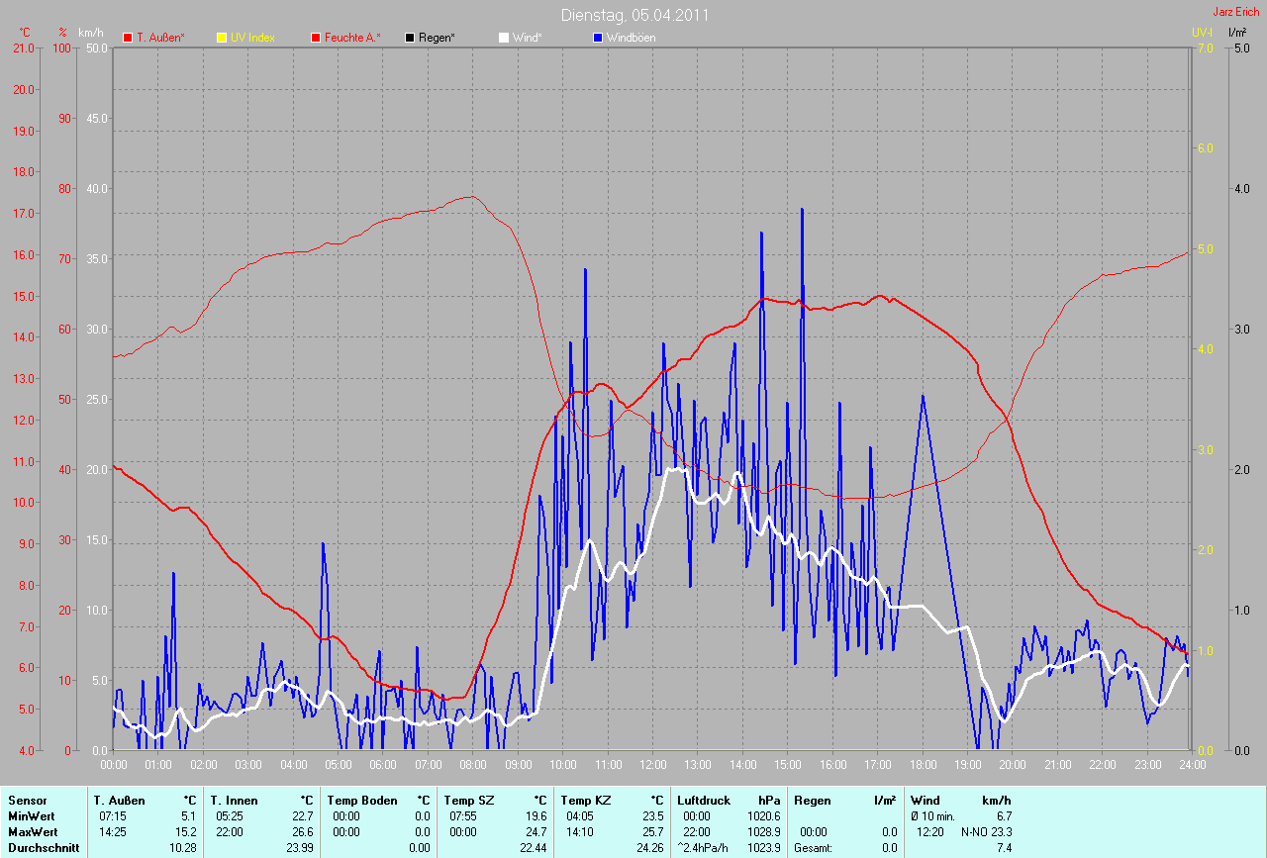Click the chart title 'Dienstag, 05.04.2011'

(x=634, y=15)
